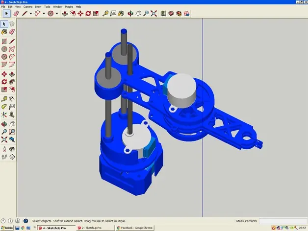Image resolution: width=308 pixels, height=231 pixels.
Task: Open the View menu
Action: [x=18, y=7]
